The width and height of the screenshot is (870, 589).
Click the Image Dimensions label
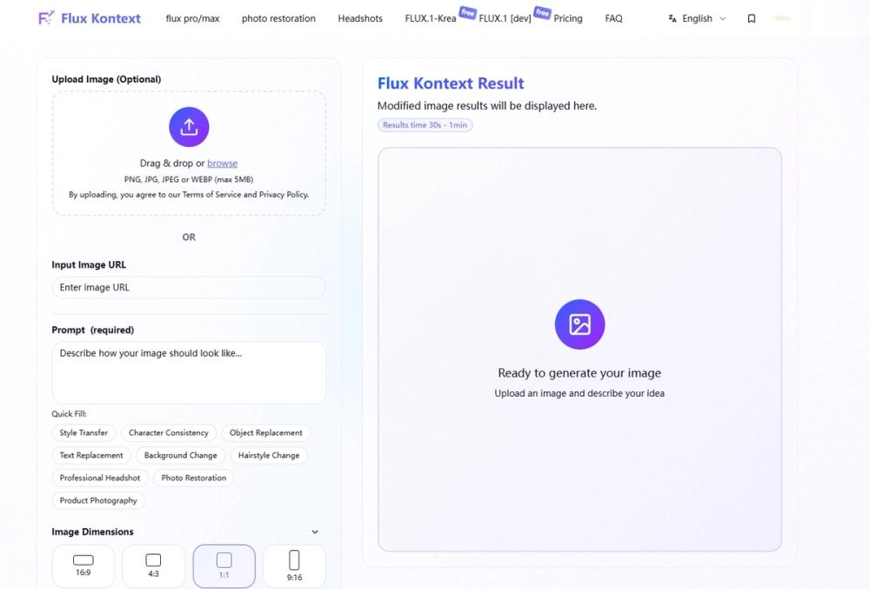click(93, 532)
